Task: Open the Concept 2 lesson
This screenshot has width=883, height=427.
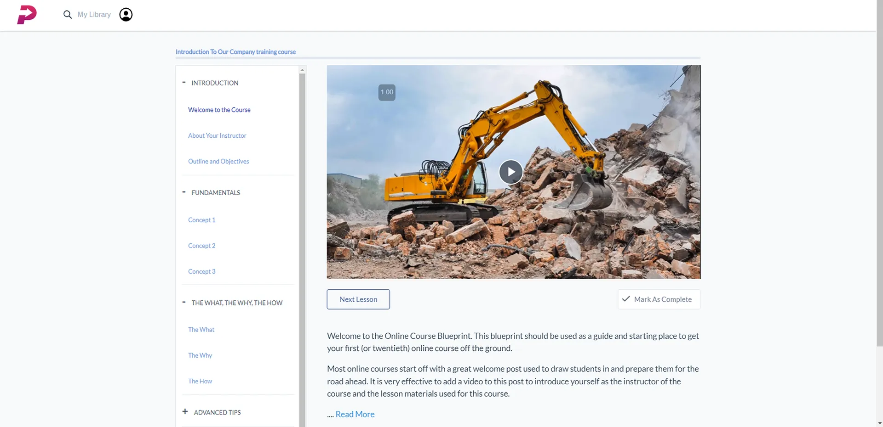Action: click(201, 246)
